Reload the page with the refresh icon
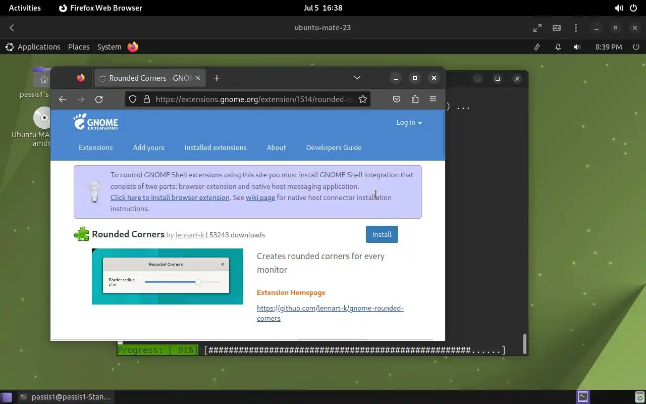Viewport: 646px width, 404px height. point(99,99)
